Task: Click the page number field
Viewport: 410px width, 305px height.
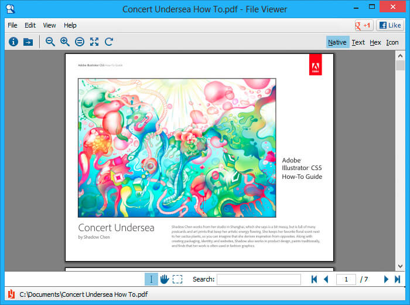Action: coord(346,279)
